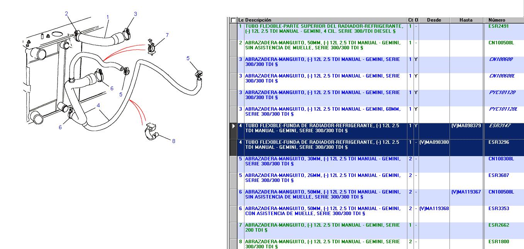
Task: Select callout number 8 in the diagram
Action: (173, 141)
